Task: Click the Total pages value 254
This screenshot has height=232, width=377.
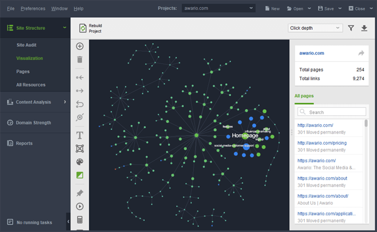Action: (x=360, y=70)
